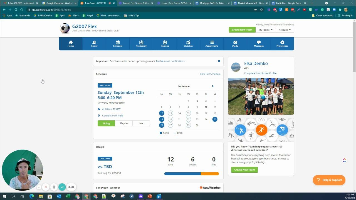Open at Albion SC G07 opponent link
The height and width of the screenshot is (200, 356).
coord(111,109)
